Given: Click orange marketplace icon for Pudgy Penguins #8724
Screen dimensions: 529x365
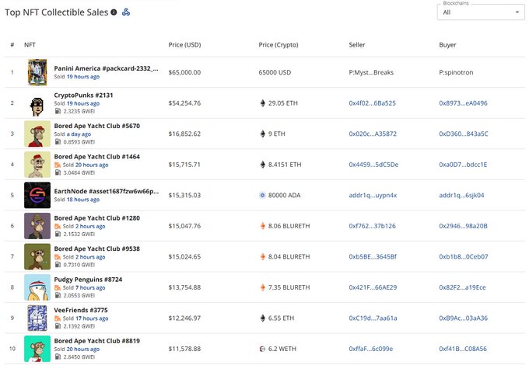Looking at the screenshot, I should click(x=58, y=287).
